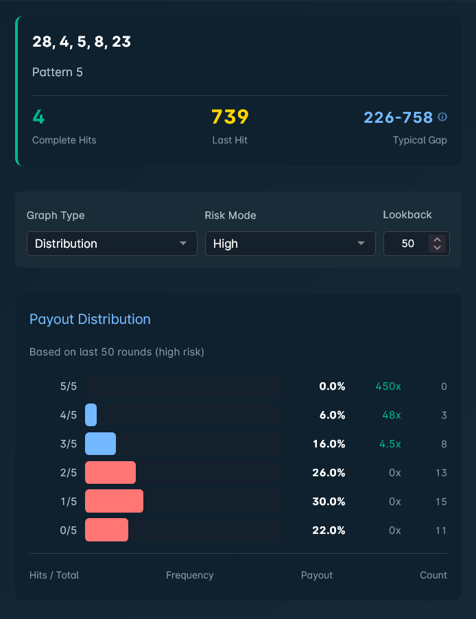Increase Lookback with the up stepper arrow
The image size is (476, 619).
coord(437,240)
